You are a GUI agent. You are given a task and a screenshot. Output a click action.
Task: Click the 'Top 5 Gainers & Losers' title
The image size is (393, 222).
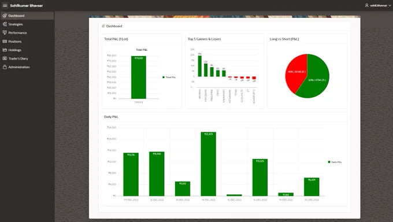(x=204, y=39)
